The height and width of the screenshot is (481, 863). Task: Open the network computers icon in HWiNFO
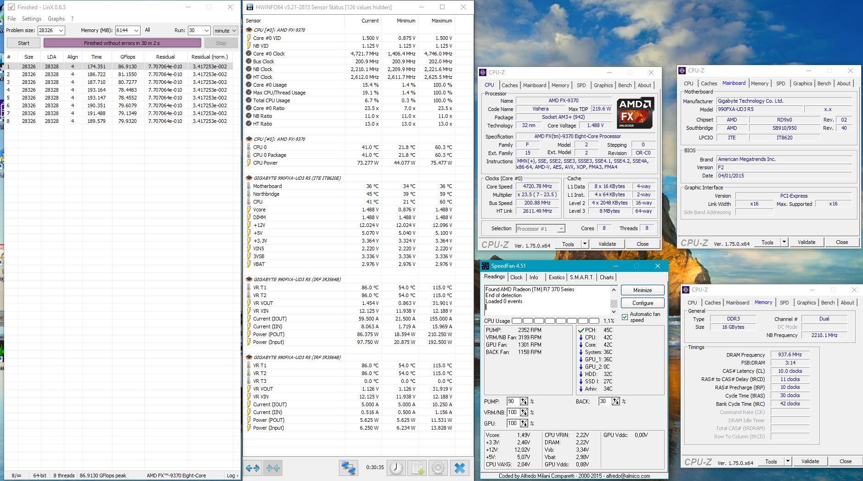348,468
